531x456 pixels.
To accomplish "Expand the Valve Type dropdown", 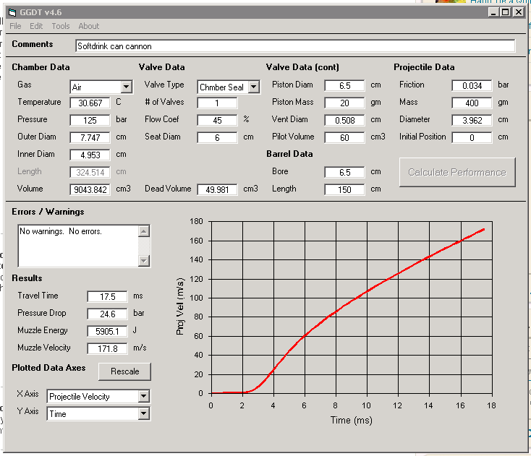I will pyautogui.click(x=253, y=87).
